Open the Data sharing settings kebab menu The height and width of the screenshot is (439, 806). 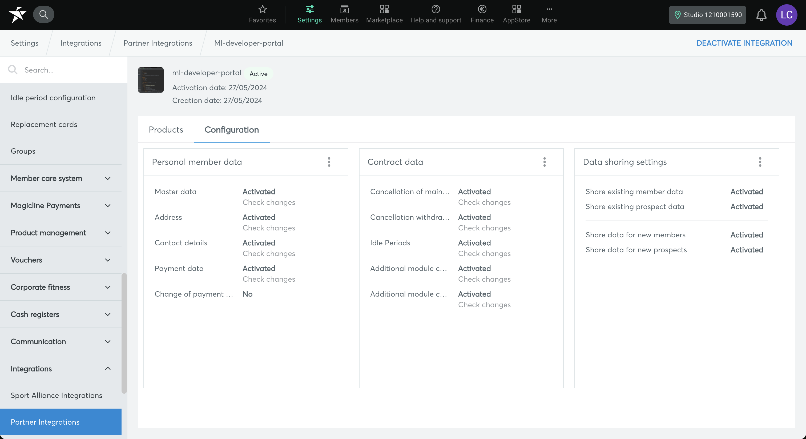pyautogui.click(x=760, y=162)
